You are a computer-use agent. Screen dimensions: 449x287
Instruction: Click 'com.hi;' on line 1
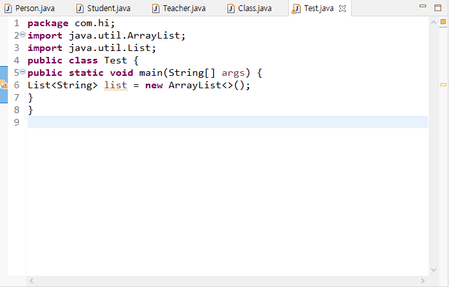pos(95,23)
